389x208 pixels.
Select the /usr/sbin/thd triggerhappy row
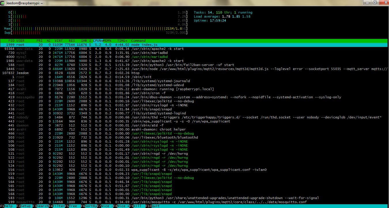pos(194,117)
